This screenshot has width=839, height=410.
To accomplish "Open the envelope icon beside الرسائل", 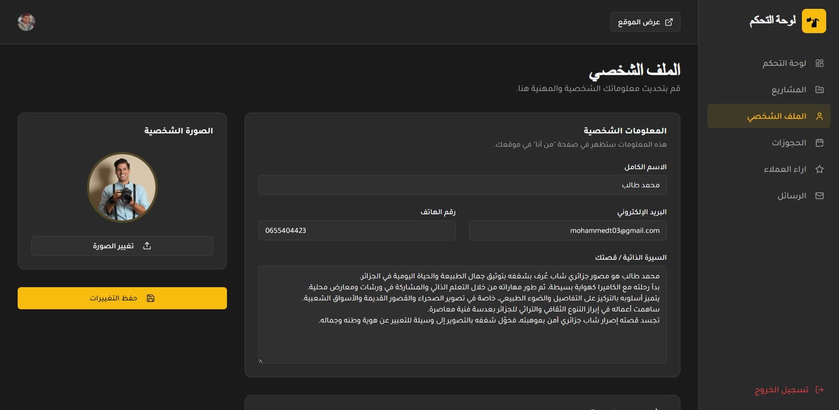I will pos(820,195).
